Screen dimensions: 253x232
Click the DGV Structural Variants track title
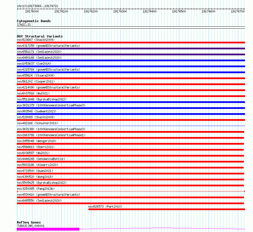(x=40, y=36)
